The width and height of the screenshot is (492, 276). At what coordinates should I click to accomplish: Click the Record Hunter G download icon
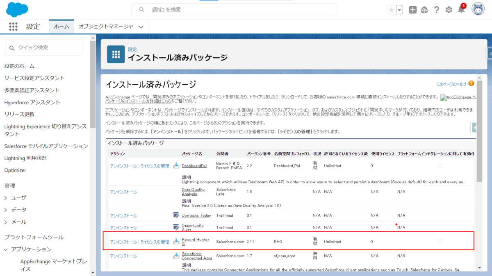click(176, 241)
